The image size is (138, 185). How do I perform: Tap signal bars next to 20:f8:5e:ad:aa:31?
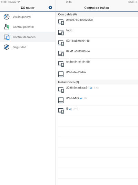[x=91, y=88]
